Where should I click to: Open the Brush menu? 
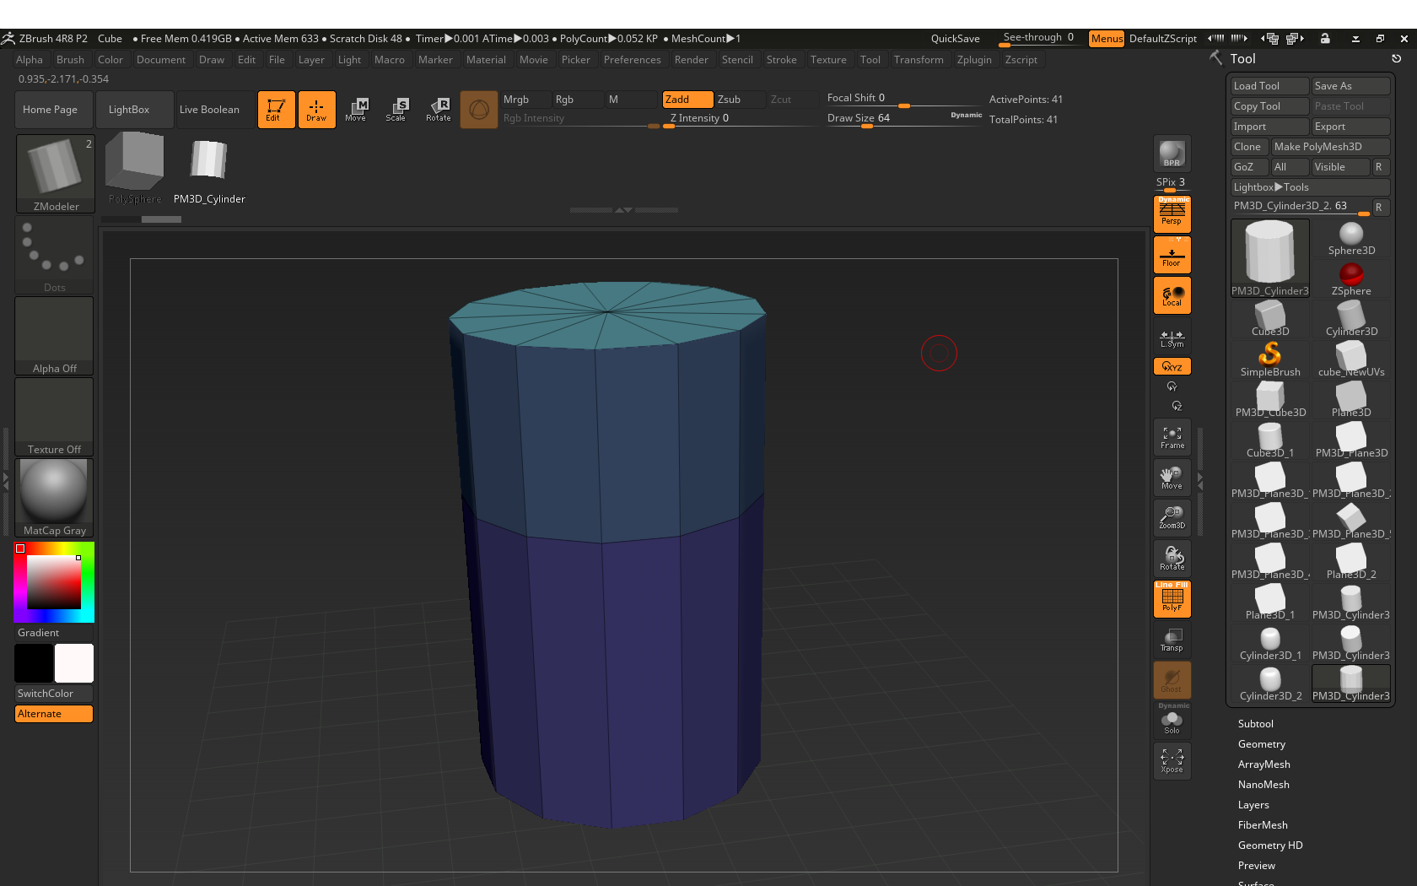(x=70, y=60)
